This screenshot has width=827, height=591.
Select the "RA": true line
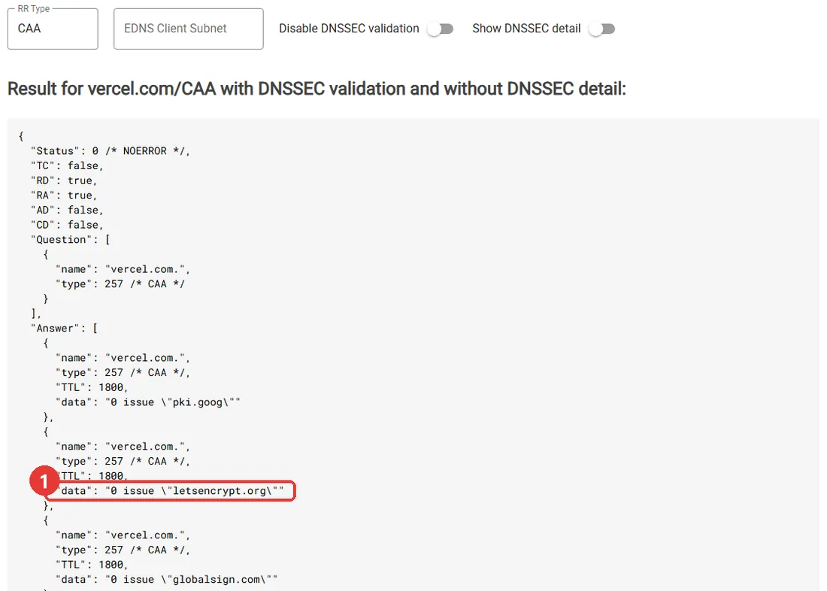[x=64, y=195]
